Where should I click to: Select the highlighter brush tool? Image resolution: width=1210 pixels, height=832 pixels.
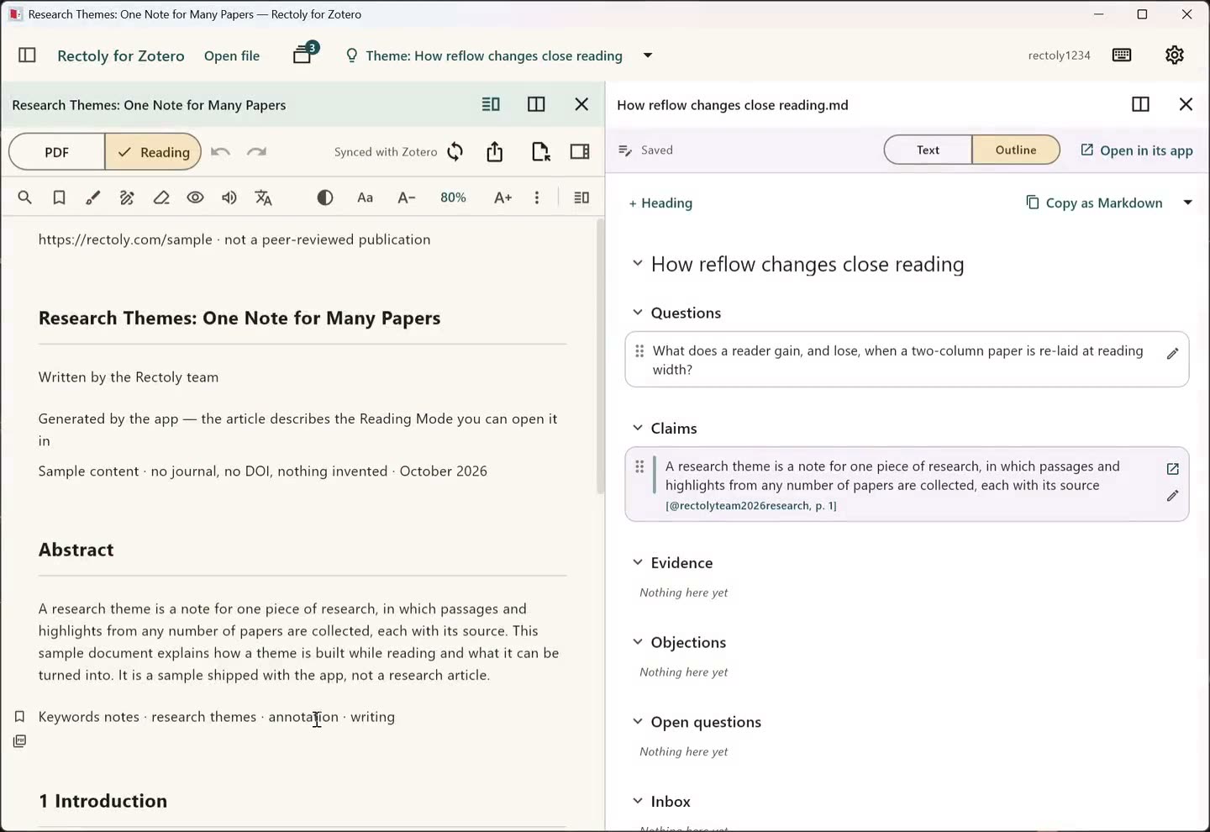tap(93, 197)
